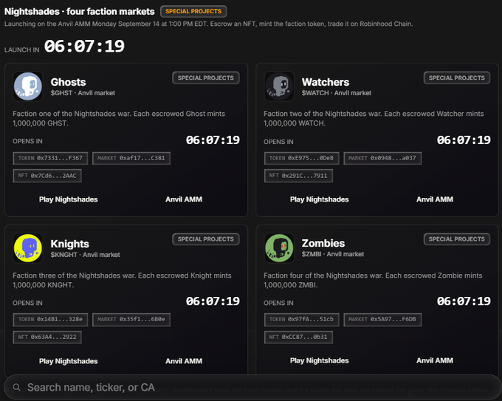The width and height of the screenshot is (502, 401).
Task: Open Anvil AMM link on Knights card
Action: coord(184,361)
